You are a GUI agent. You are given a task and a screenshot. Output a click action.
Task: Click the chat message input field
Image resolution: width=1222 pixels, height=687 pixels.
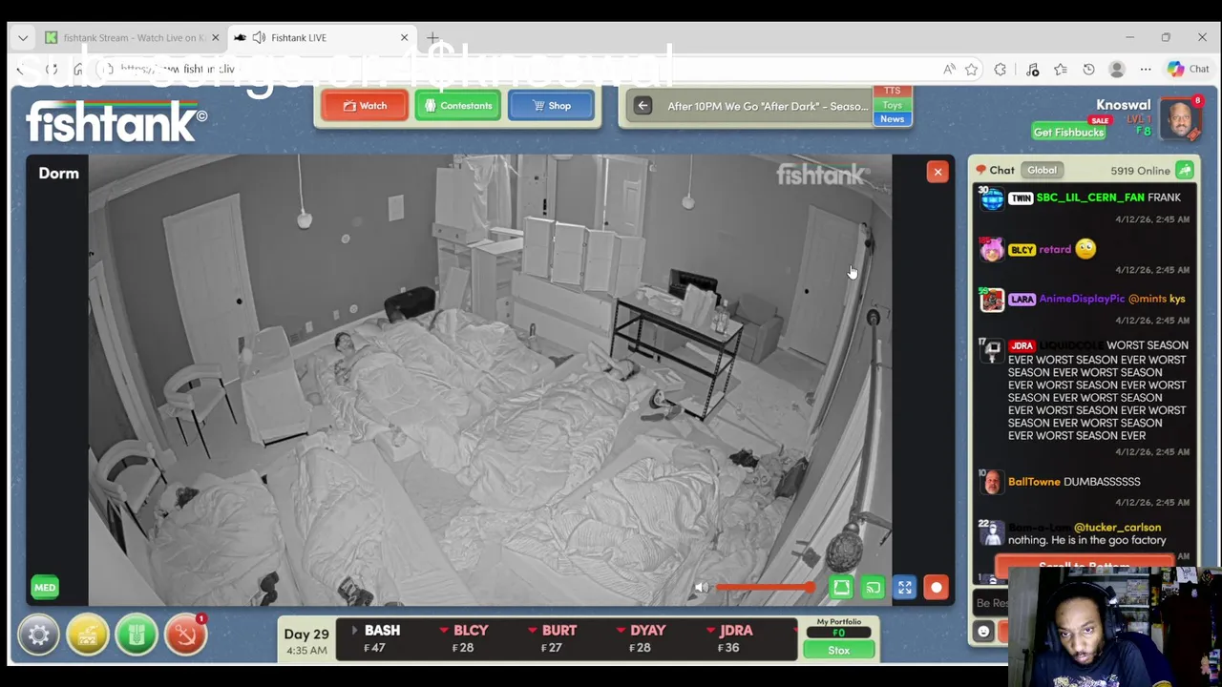click(990, 603)
